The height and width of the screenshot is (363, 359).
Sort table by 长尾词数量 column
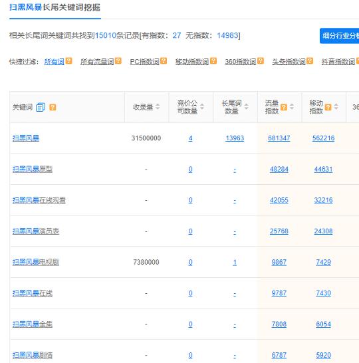pos(247,107)
